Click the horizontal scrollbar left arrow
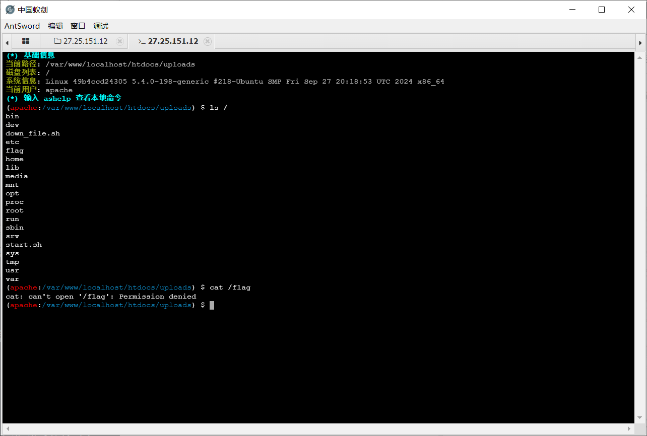 7,428
